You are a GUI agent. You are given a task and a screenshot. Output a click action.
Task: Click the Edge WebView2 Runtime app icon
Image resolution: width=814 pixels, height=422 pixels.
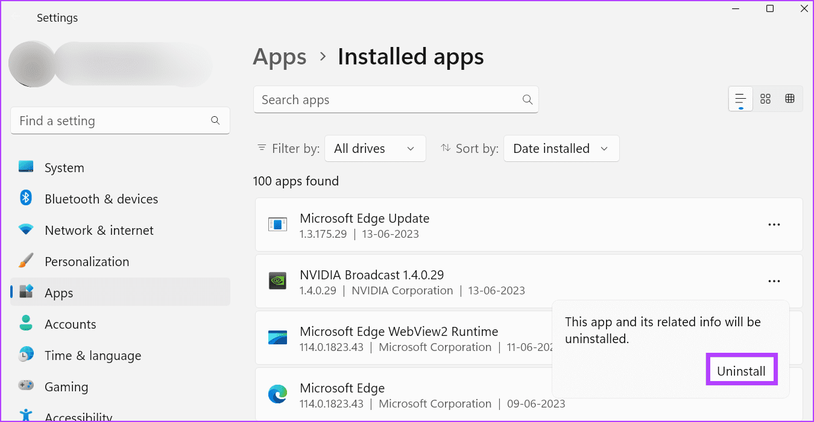277,338
